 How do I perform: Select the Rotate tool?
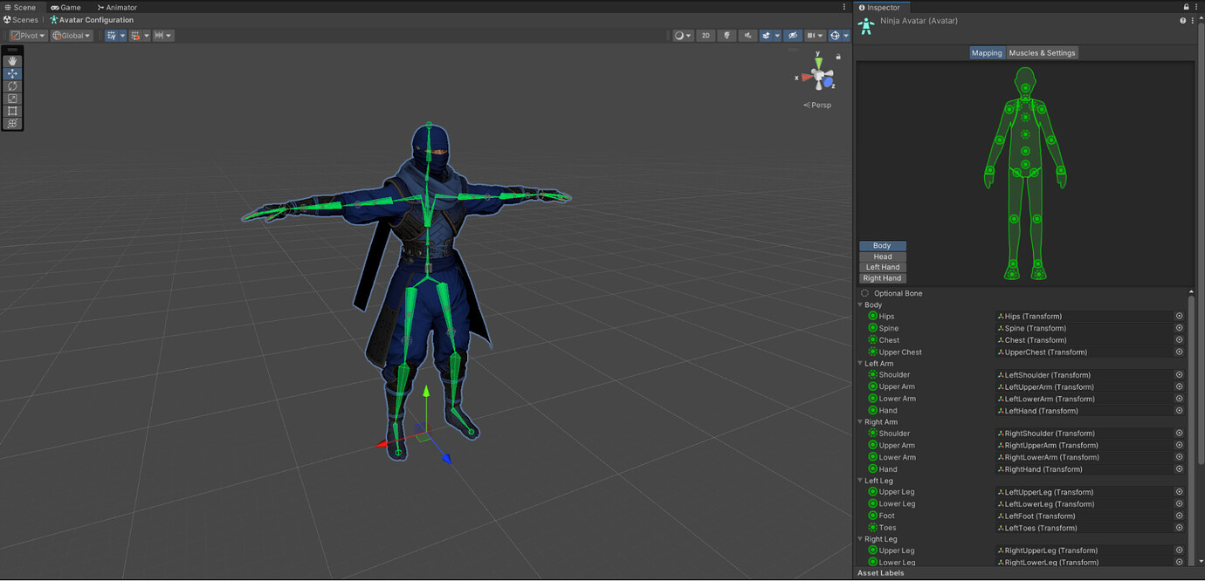(x=11, y=85)
